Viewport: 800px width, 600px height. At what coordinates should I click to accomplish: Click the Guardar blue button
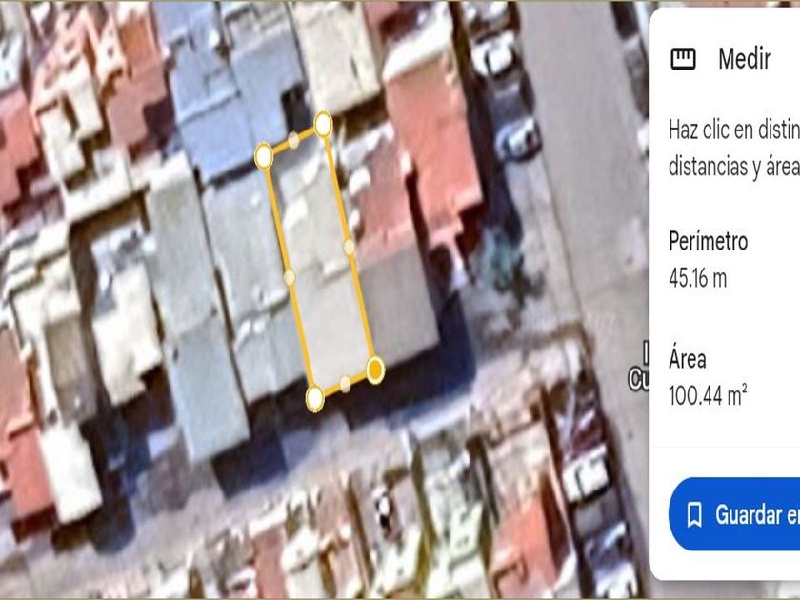click(734, 514)
